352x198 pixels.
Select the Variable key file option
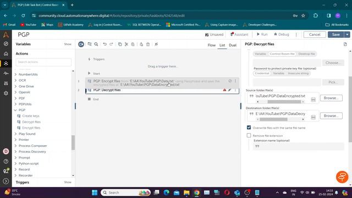[260, 54]
